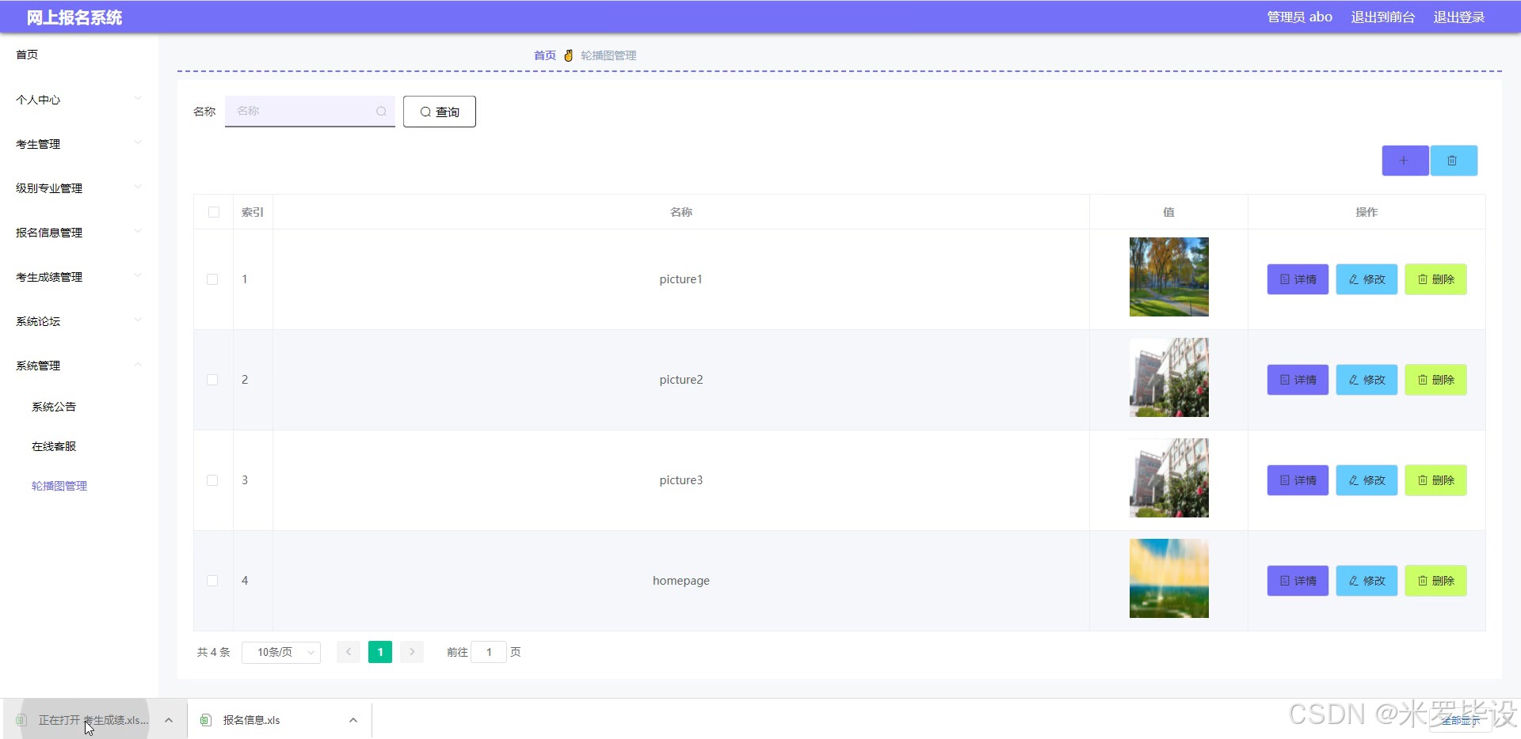Image resolution: width=1521 pixels, height=739 pixels.
Task: Click the hand icon in the breadcrumb
Action: click(x=568, y=55)
